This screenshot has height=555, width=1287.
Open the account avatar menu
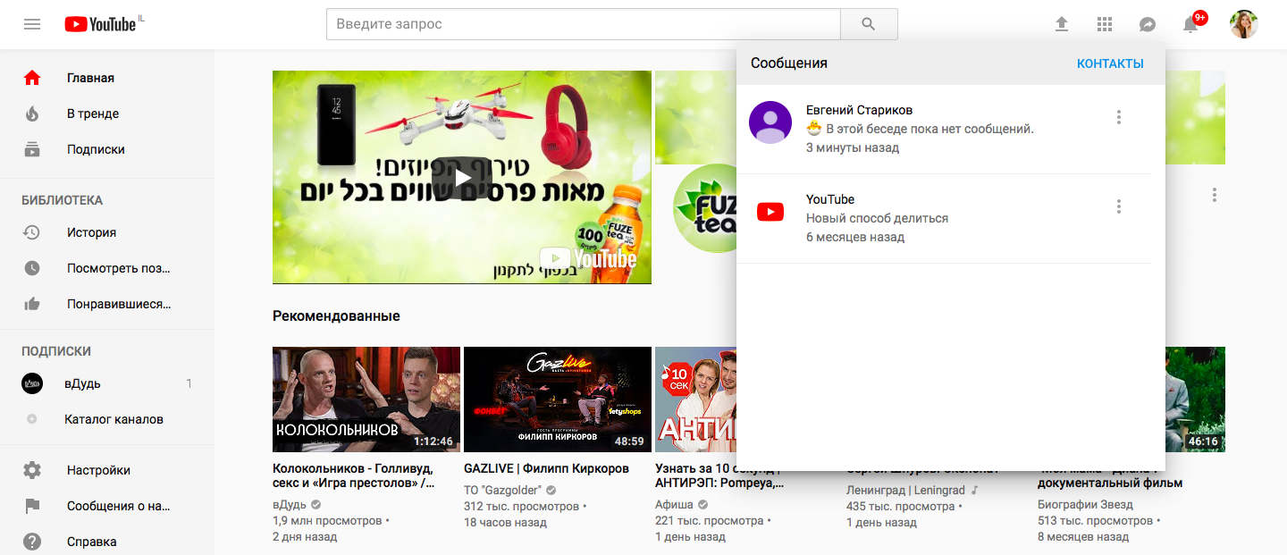[1243, 24]
